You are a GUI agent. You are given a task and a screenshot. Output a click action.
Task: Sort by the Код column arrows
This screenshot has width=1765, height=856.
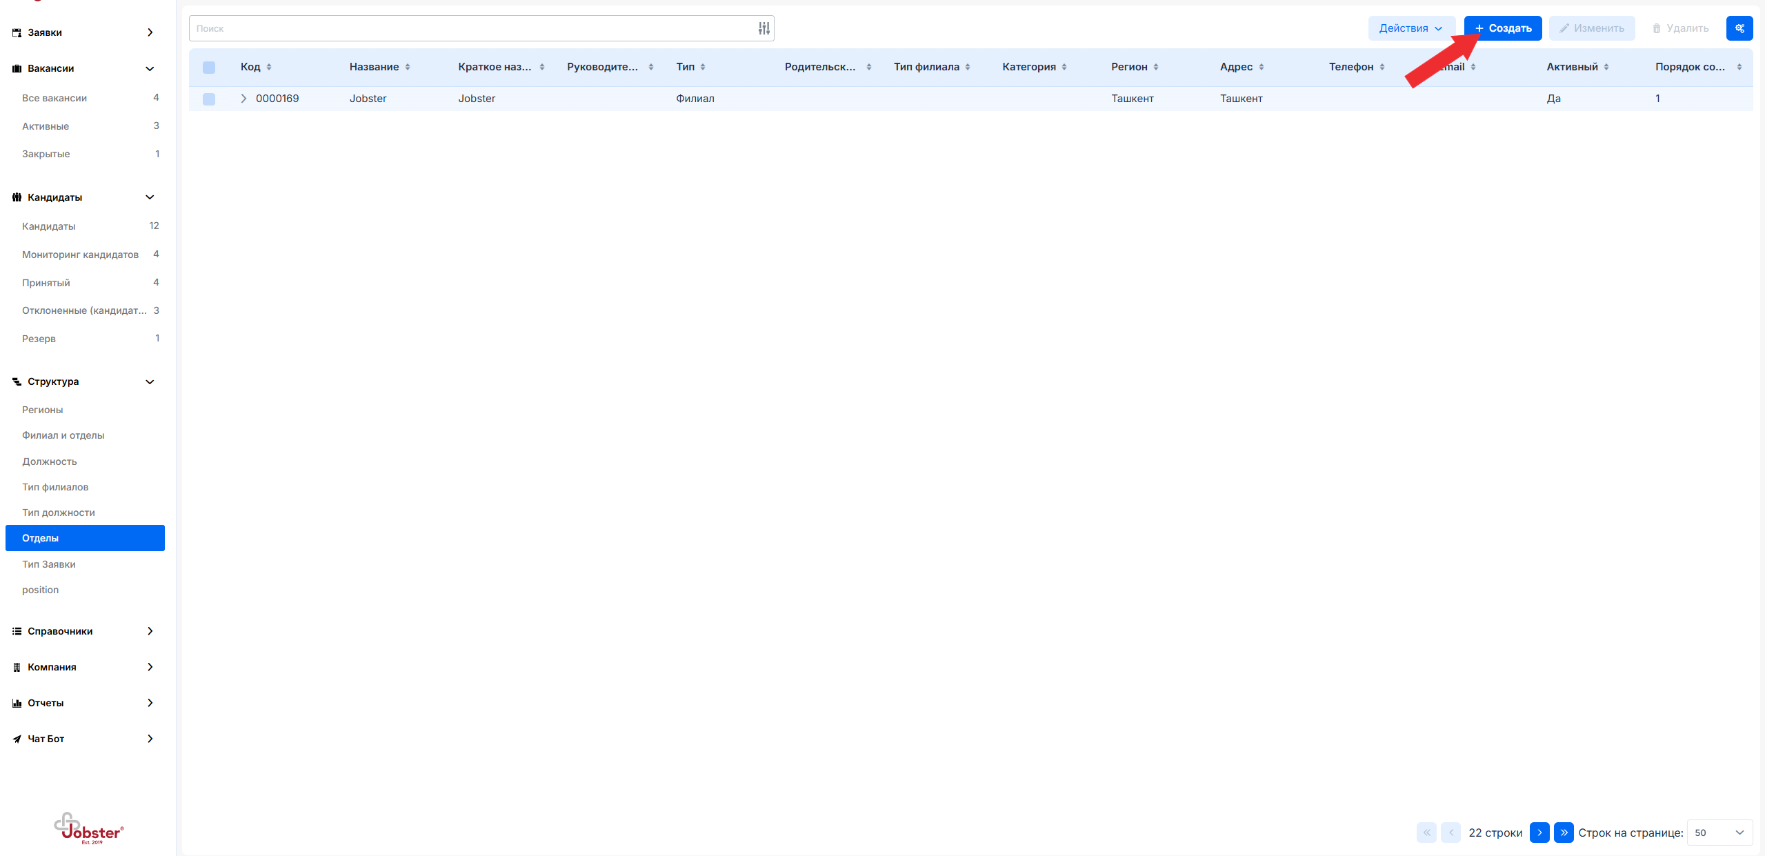click(x=269, y=67)
